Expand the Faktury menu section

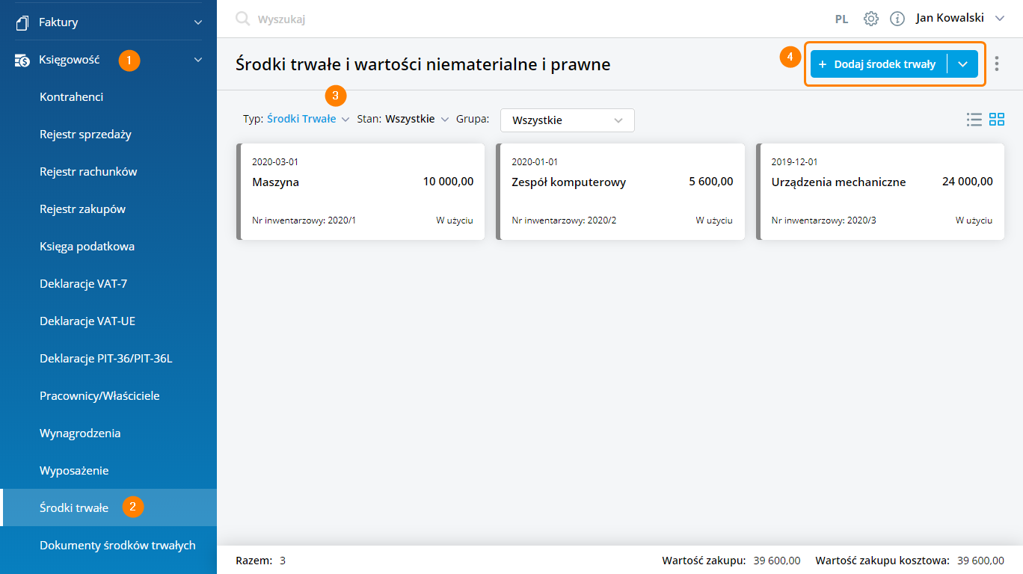tap(198, 22)
